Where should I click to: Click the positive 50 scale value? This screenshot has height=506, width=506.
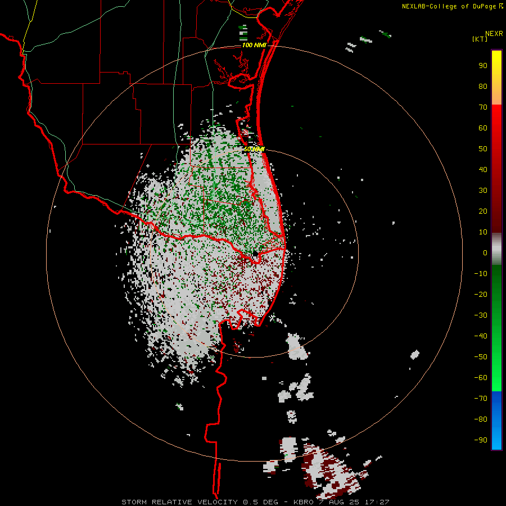pyautogui.click(x=483, y=149)
